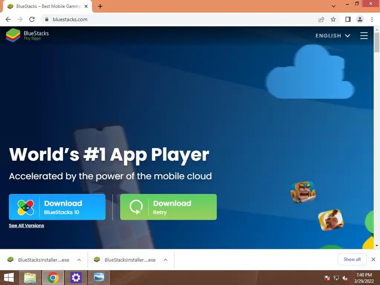
Task: Click the green Download Retry button
Action: 168,207
